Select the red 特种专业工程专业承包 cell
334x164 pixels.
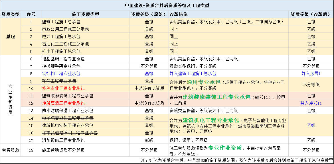coord(63,89)
